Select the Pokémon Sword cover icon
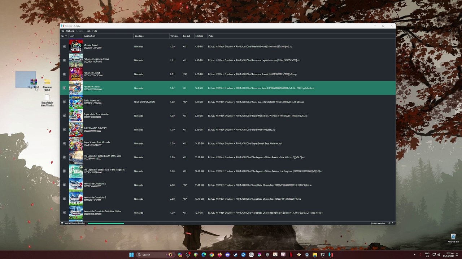Viewport: 462px width, 259px height. [76, 88]
